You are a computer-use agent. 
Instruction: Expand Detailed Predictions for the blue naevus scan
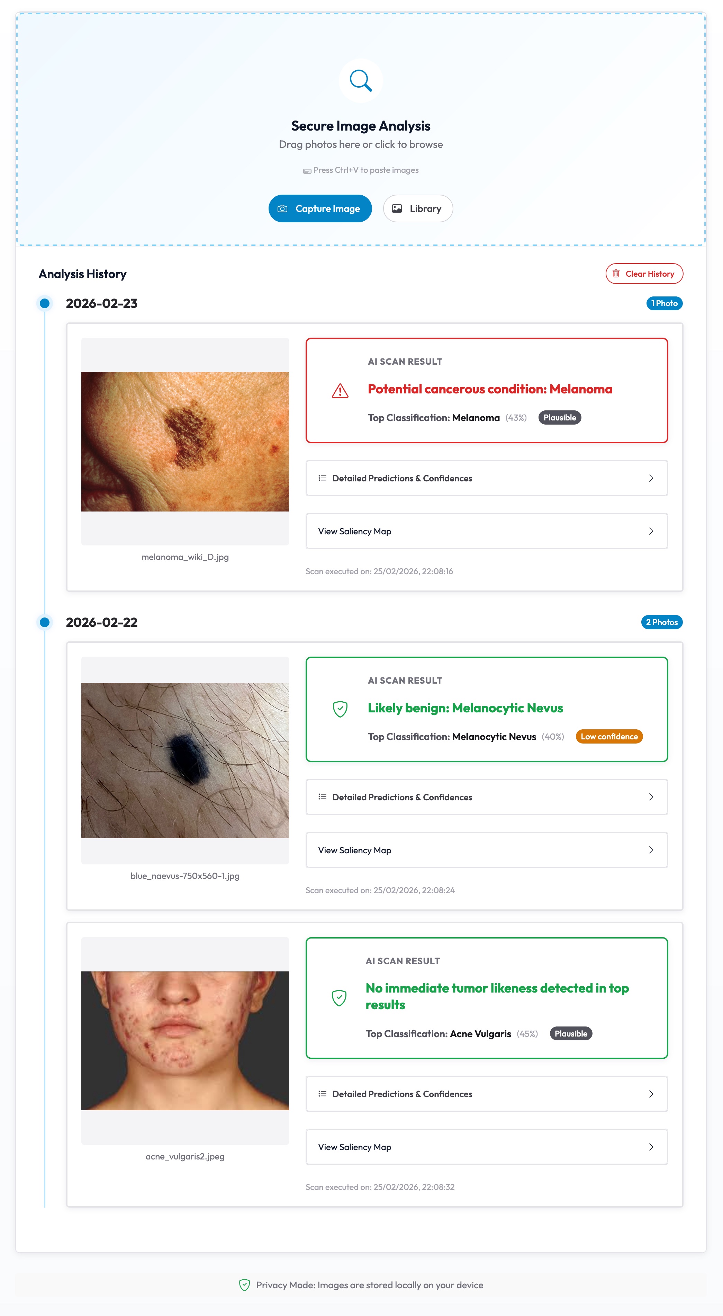tap(487, 797)
